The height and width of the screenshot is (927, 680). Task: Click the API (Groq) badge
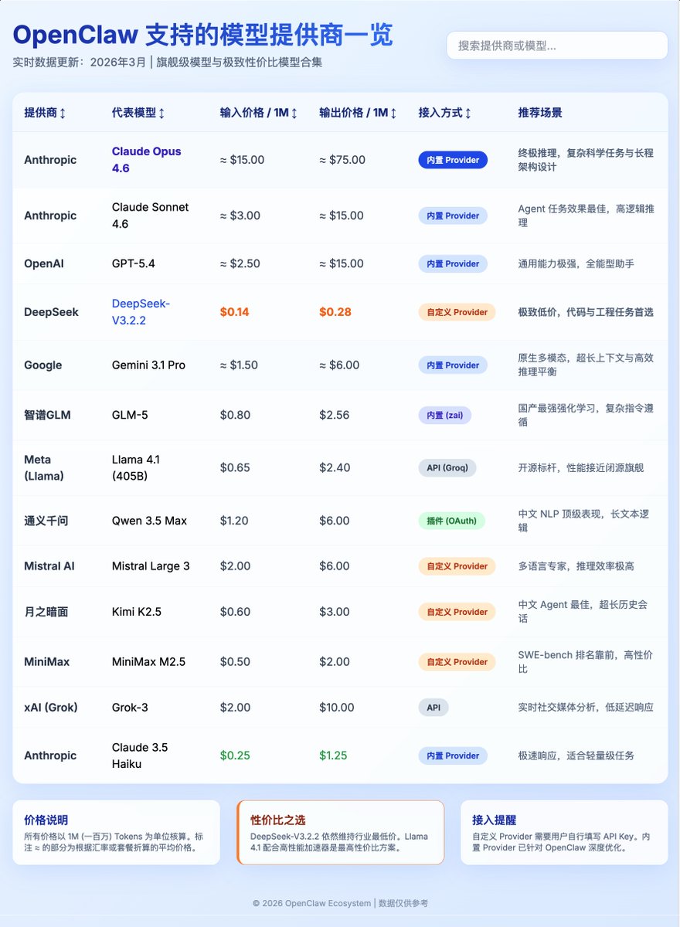click(x=447, y=467)
